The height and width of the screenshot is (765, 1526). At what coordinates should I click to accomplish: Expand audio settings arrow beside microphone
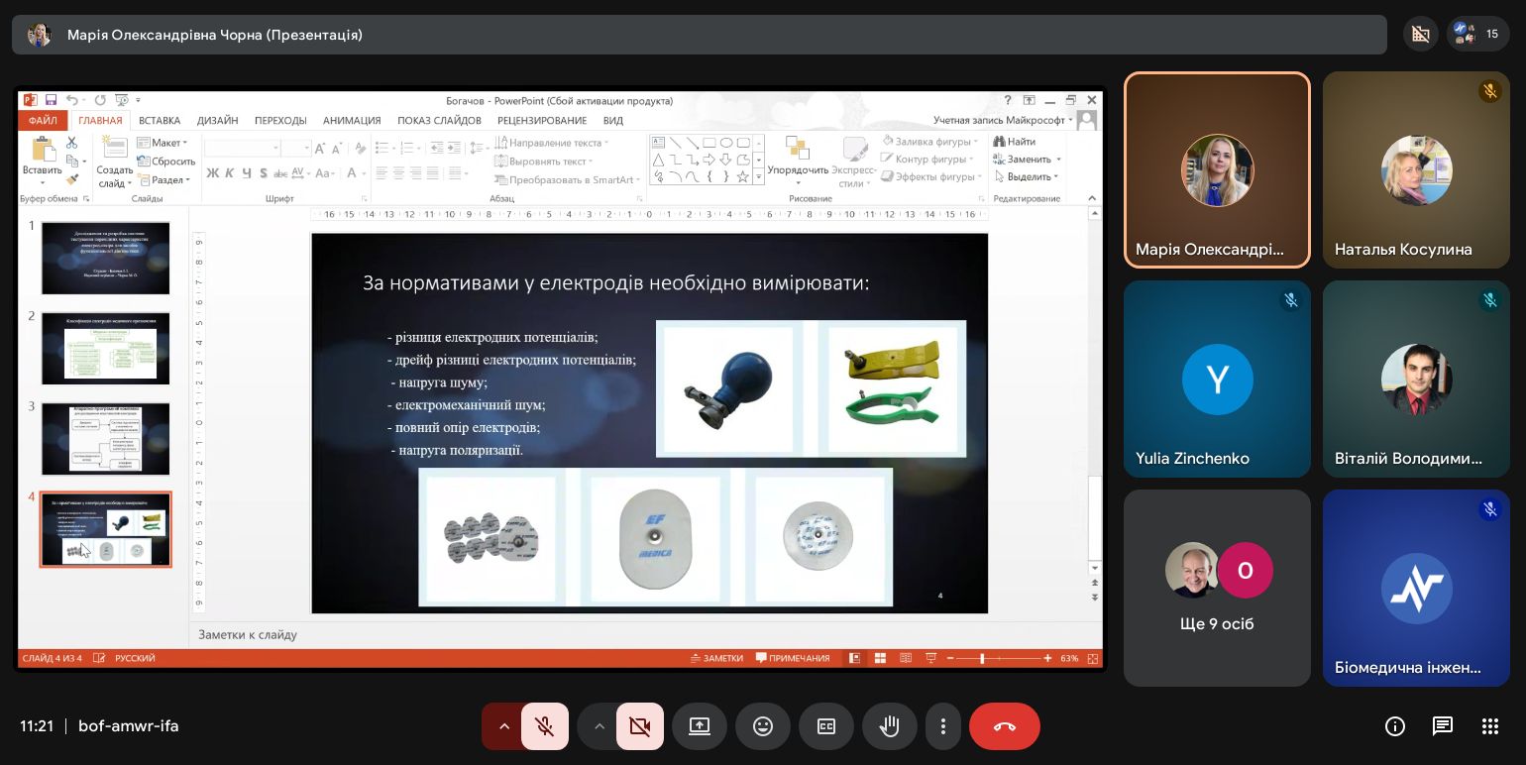[x=503, y=726]
